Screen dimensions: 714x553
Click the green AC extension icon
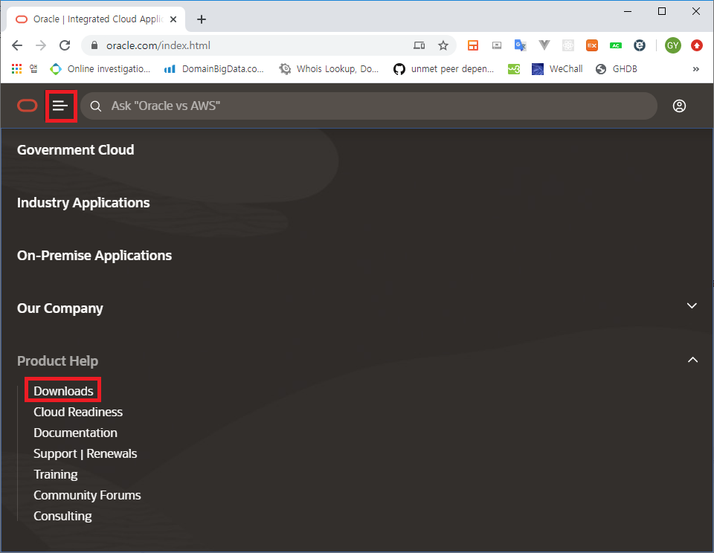(616, 45)
